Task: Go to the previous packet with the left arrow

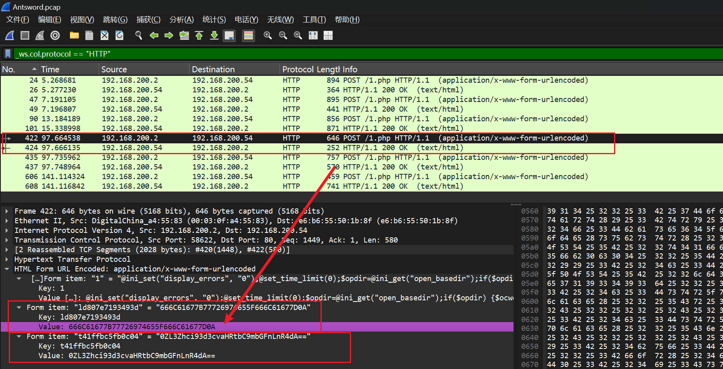Action: [x=154, y=35]
